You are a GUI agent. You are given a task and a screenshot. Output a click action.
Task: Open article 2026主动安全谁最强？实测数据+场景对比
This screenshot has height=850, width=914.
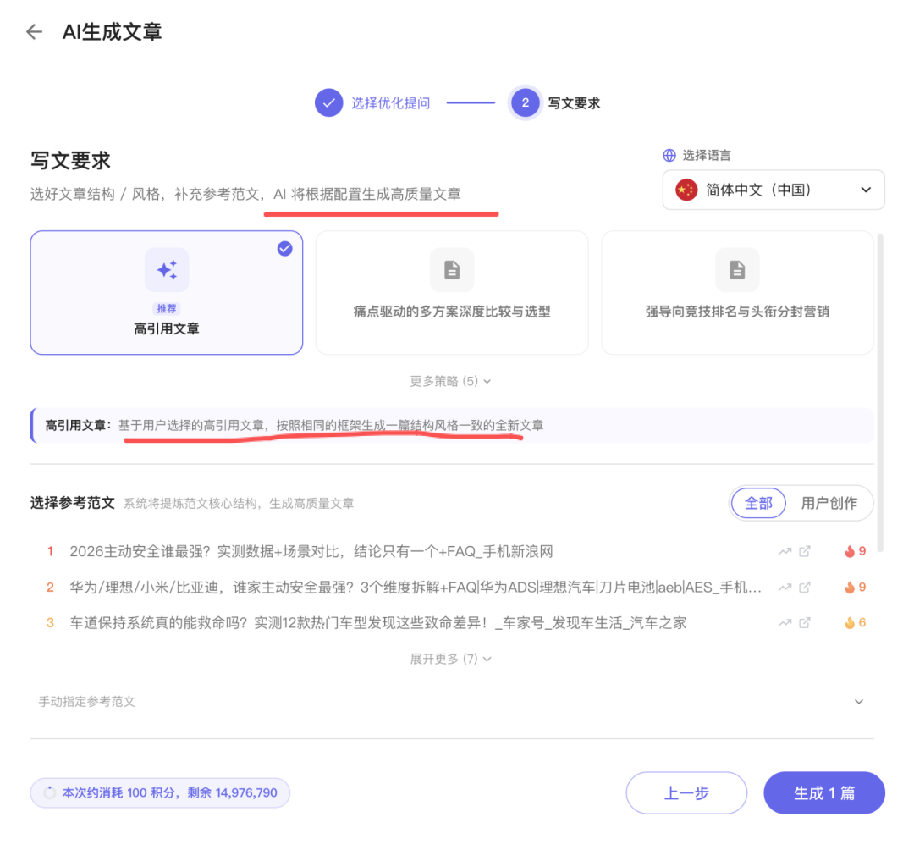tap(311, 551)
